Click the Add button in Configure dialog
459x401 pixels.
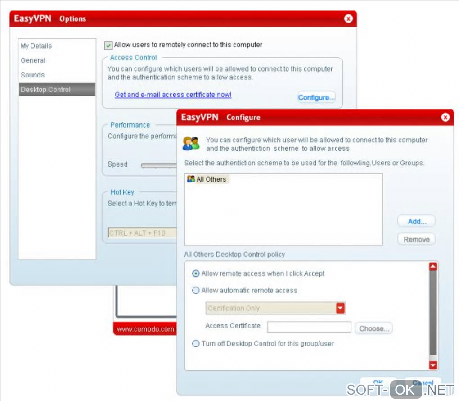pos(417,221)
